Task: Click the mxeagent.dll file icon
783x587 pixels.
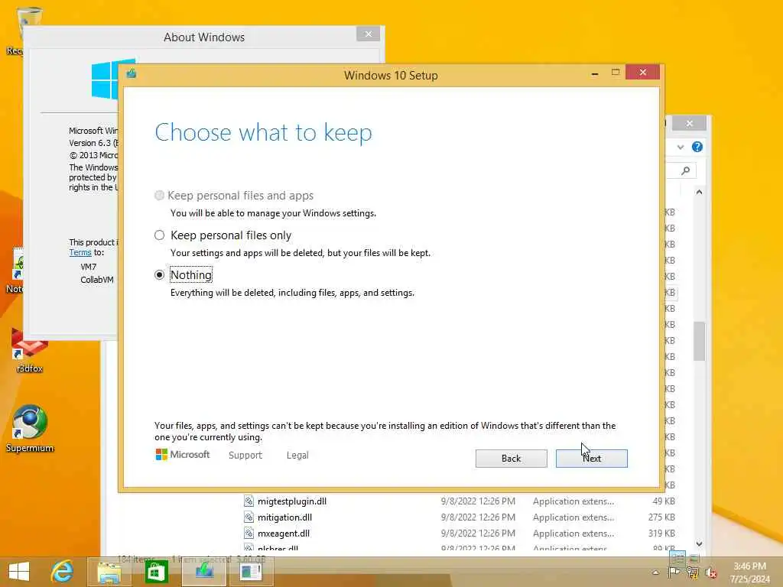Action: [x=249, y=533]
